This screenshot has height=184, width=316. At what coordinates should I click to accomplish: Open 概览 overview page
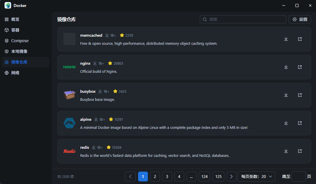coord(15,19)
